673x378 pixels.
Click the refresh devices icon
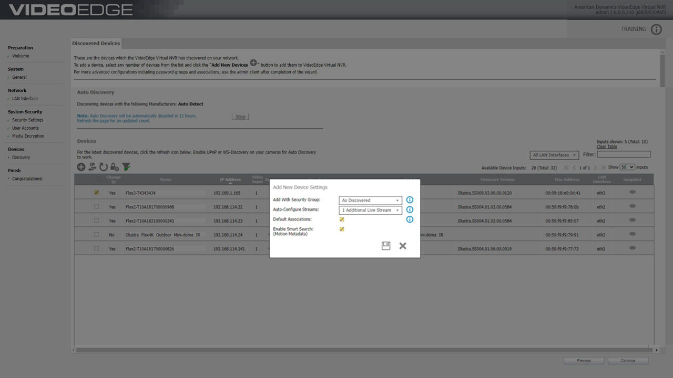[x=104, y=167]
